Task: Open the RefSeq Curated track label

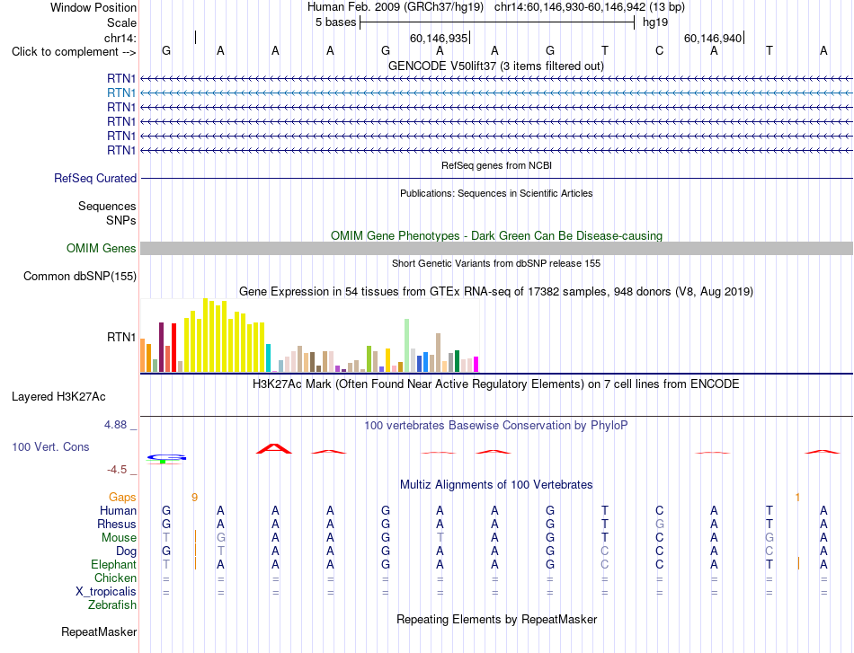Action: [x=95, y=178]
